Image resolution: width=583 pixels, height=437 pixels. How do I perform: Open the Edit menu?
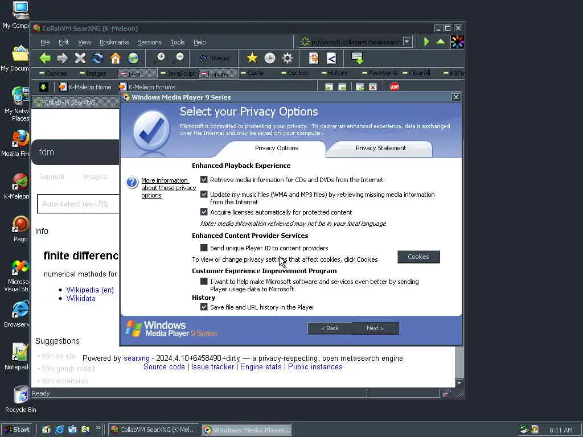64,42
